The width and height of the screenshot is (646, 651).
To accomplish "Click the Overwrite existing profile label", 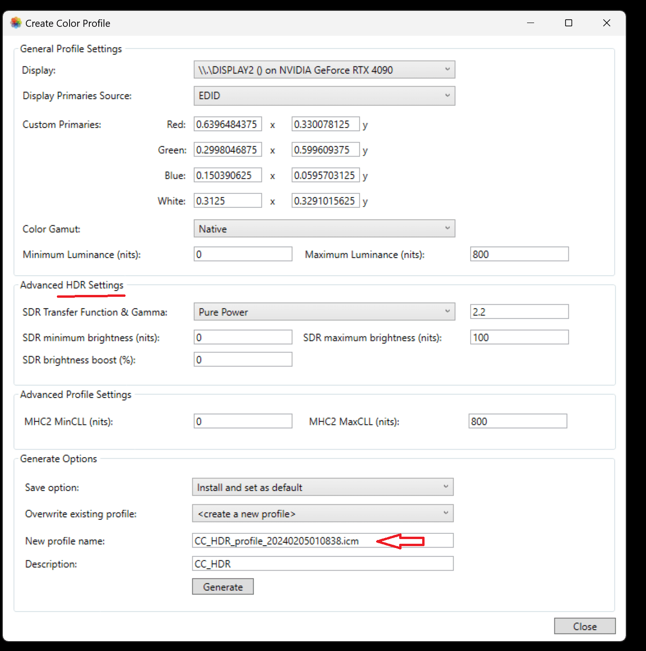I will 81,514.
